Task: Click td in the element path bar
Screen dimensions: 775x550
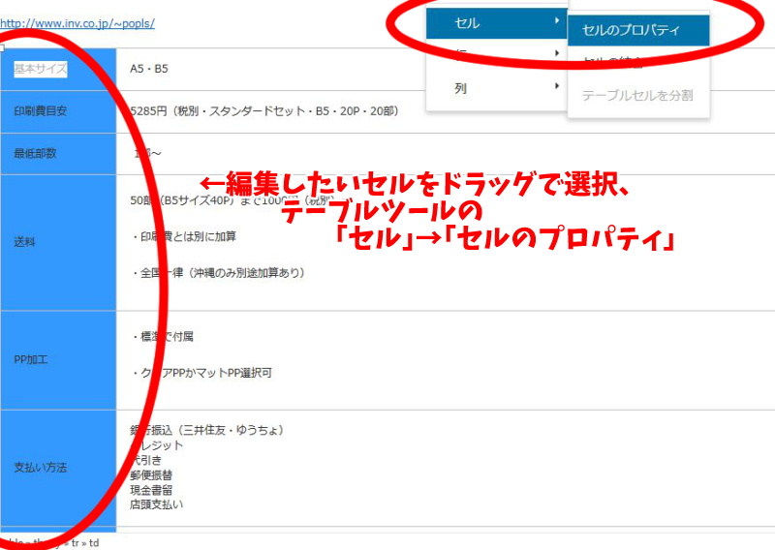Action: [x=93, y=543]
